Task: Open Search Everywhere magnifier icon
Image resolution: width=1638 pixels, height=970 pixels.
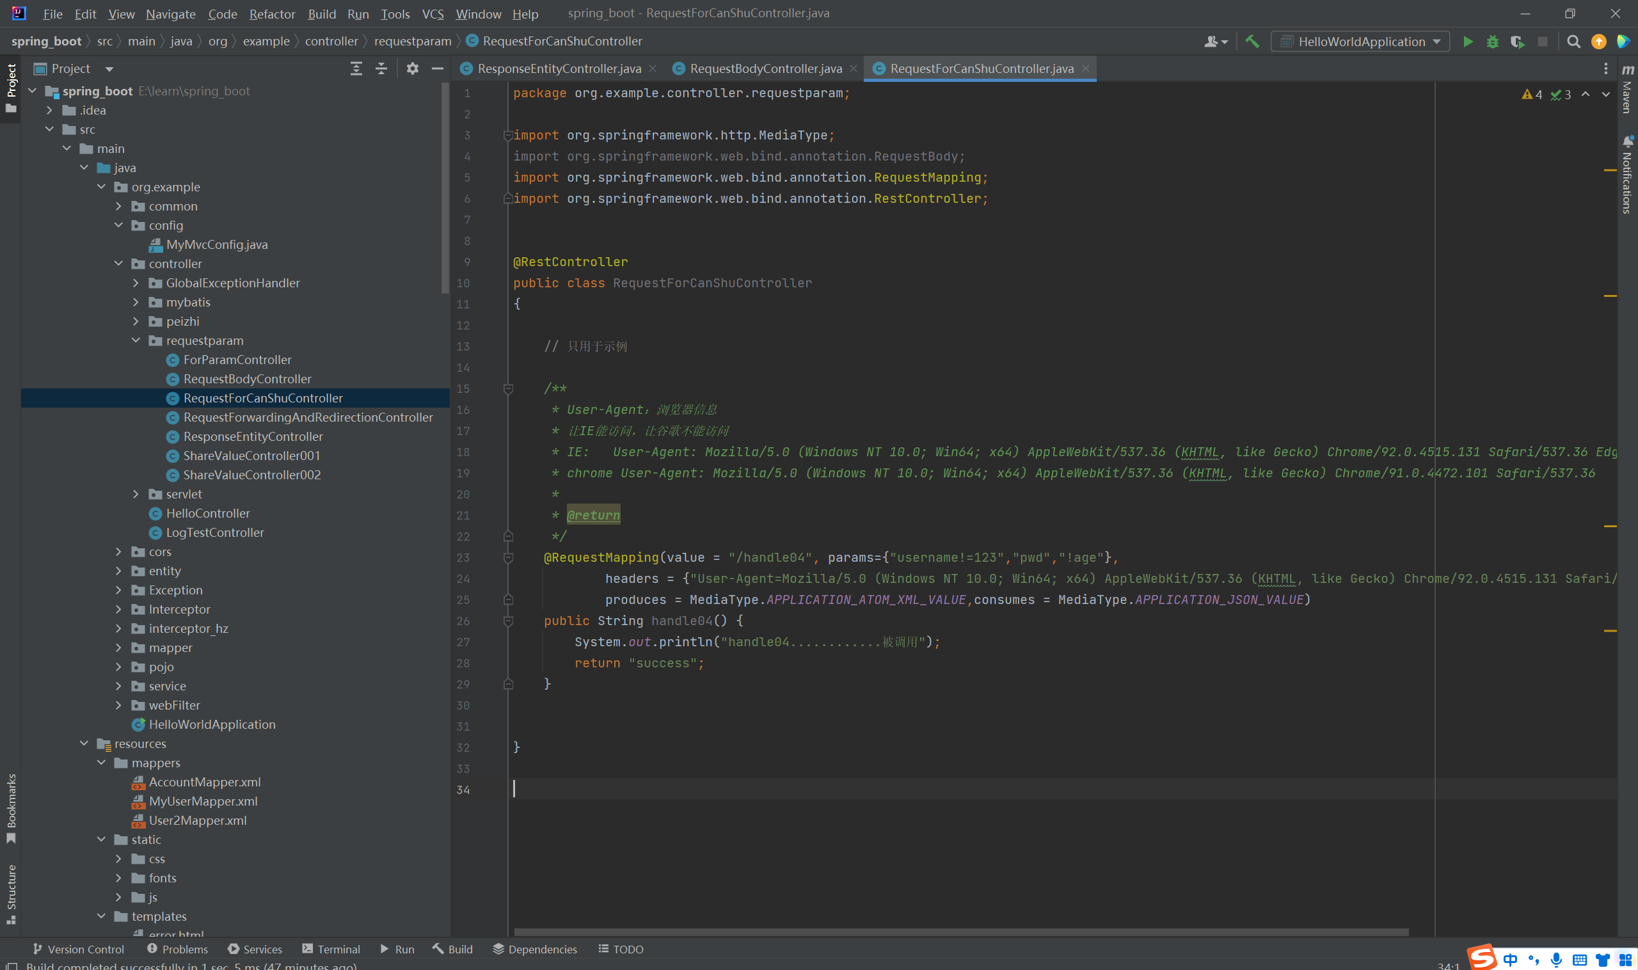Action: (x=1573, y=42)
